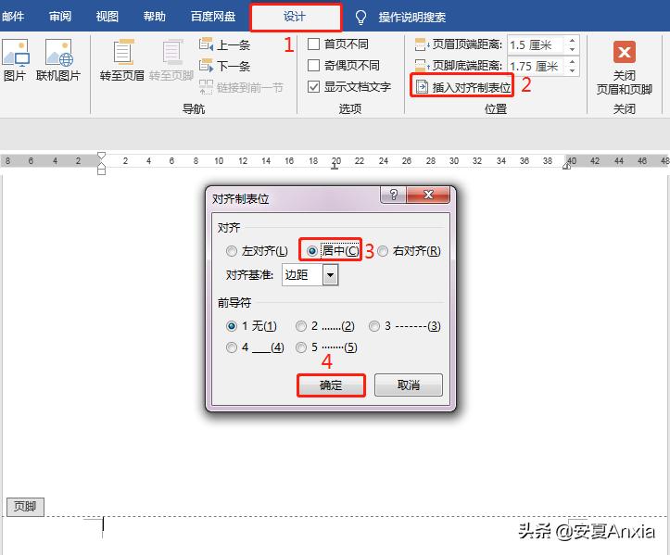Choose leader option 1 无
This screenshot has width=670, height=555.
click(x=231, y=326)
